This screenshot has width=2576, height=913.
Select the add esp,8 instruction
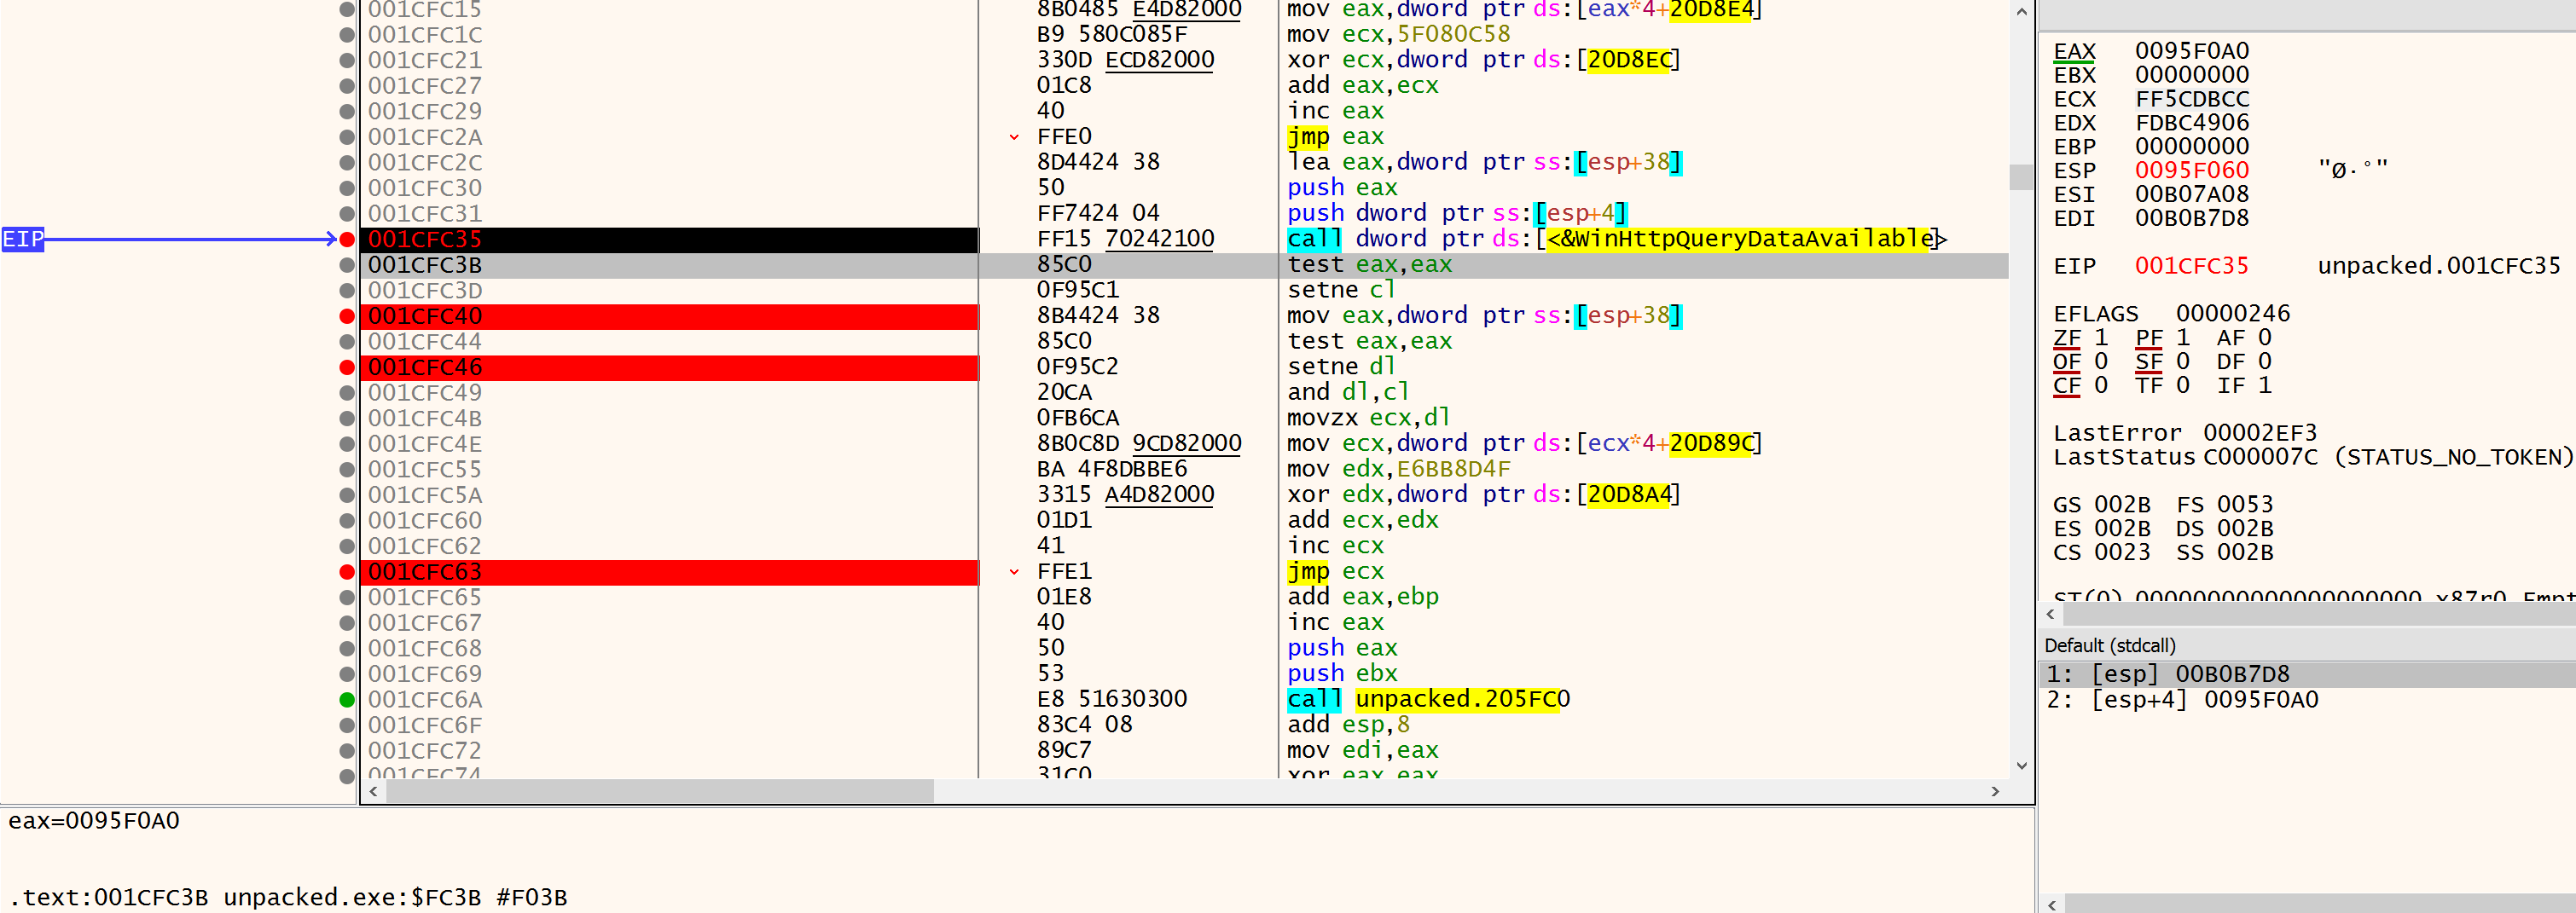[x=1348, y=725]
